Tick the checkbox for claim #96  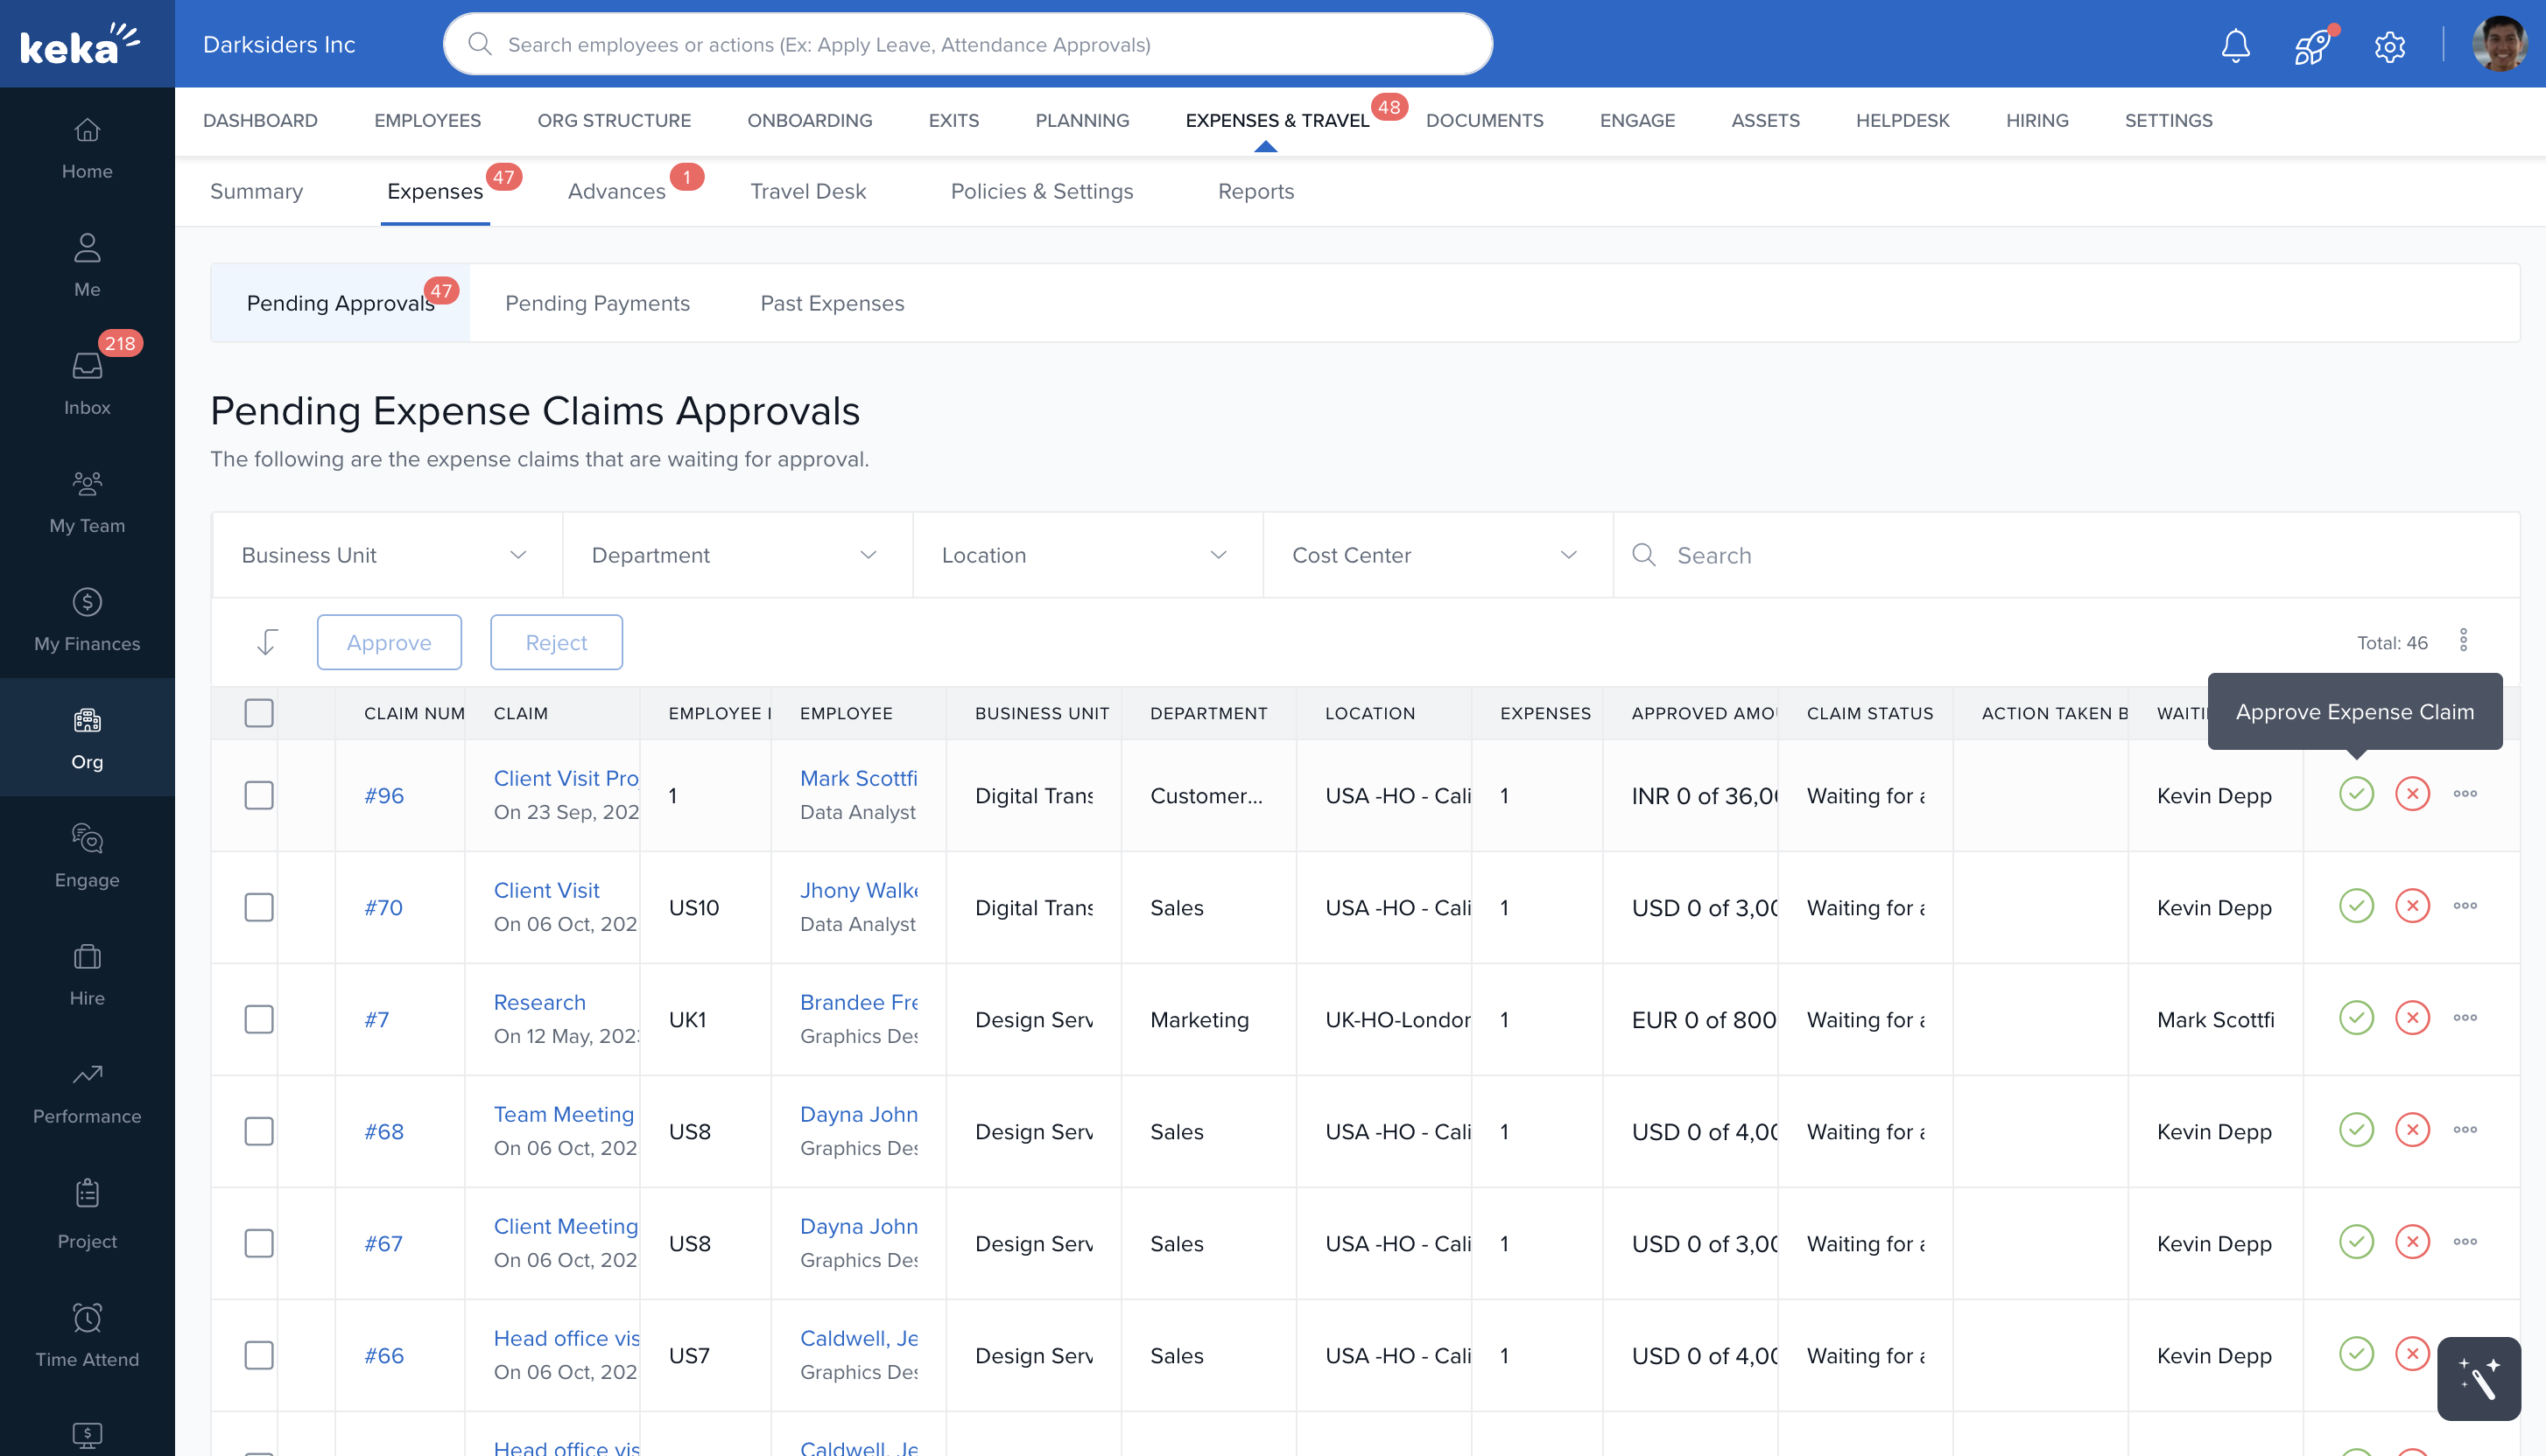coord(259,795)
